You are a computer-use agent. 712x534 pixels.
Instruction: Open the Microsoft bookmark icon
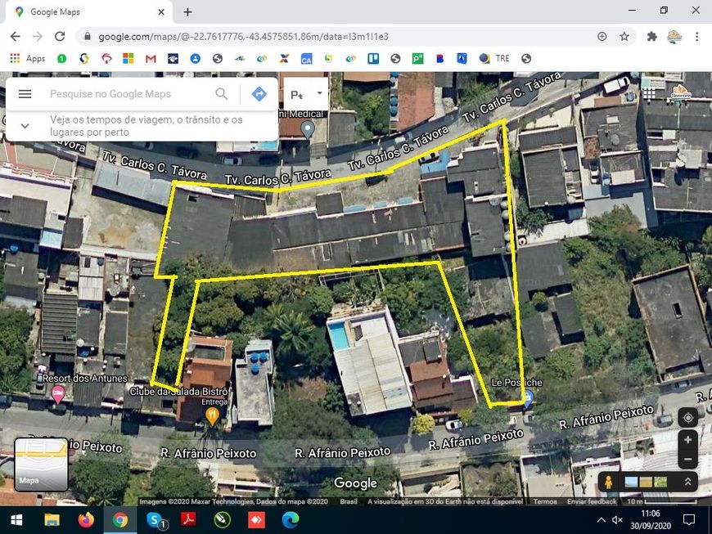coord(128,59)
